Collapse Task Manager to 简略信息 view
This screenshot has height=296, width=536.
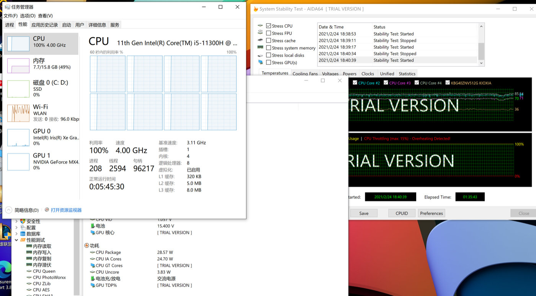coord(8,210)
